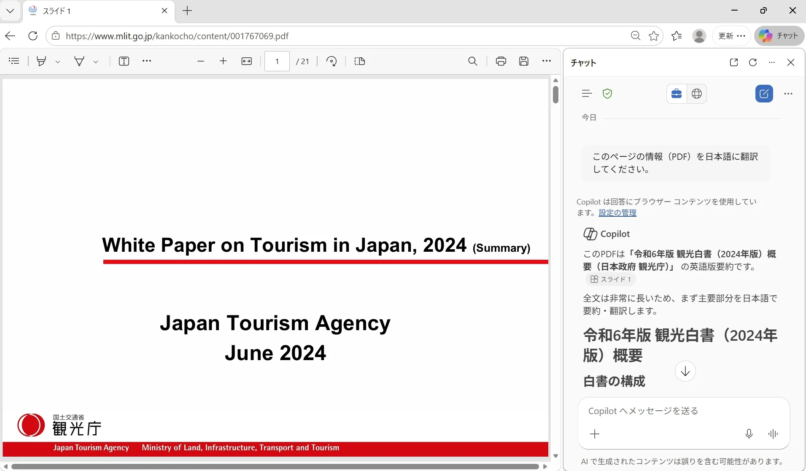Click the PDF scroll down arrow

555,456
